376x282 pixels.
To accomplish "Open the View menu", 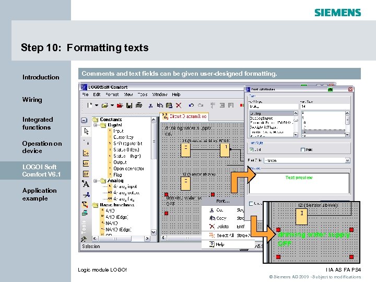I will click(128, 95).
